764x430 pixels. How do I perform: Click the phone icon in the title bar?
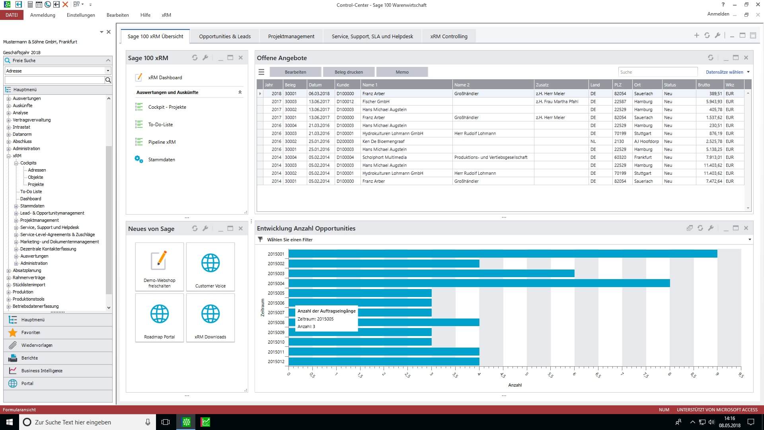(48, 4)
